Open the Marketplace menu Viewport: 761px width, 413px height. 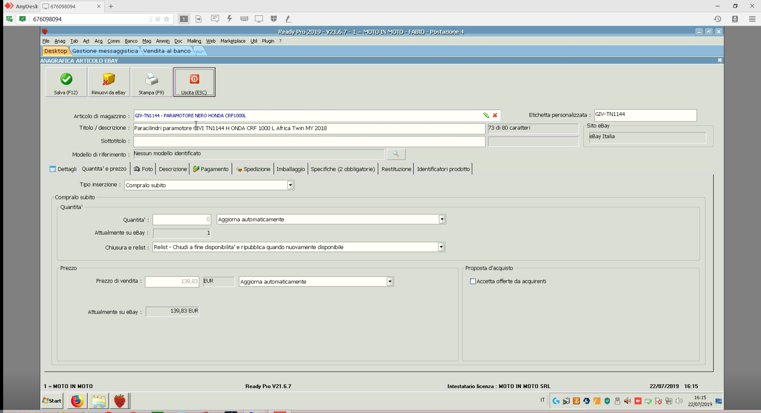click(x=233, y=41)
